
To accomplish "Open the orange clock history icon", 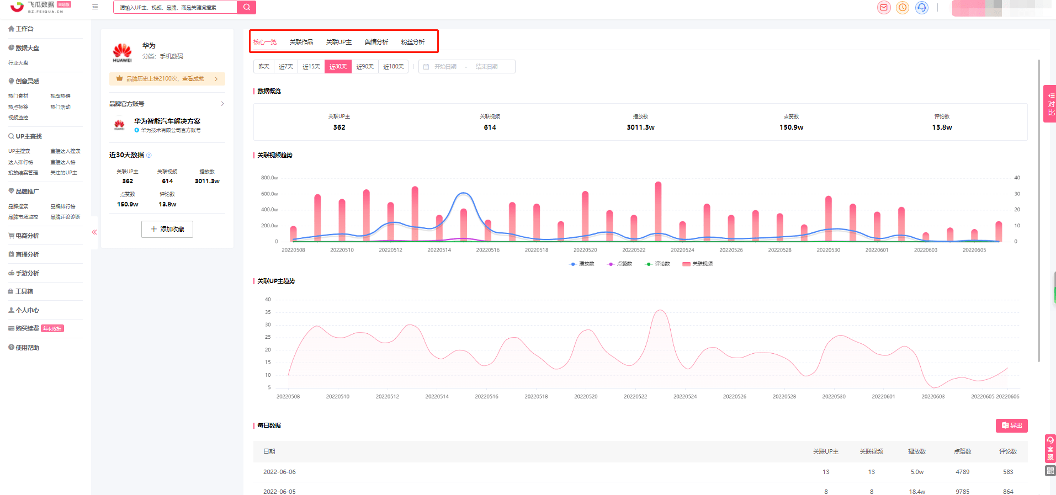I will 903,8.
